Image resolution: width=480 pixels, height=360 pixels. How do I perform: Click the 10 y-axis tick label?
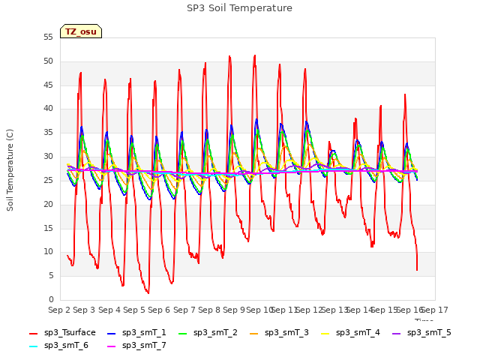coord(48,252)
